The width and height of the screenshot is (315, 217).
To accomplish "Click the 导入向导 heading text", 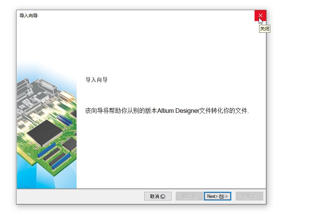I will [96, 80].
